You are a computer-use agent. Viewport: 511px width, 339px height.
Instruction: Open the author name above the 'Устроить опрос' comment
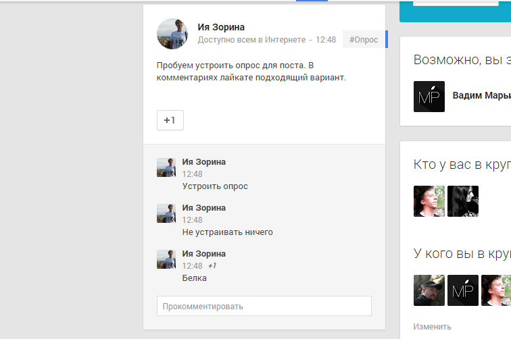click(x=203, y=162)
